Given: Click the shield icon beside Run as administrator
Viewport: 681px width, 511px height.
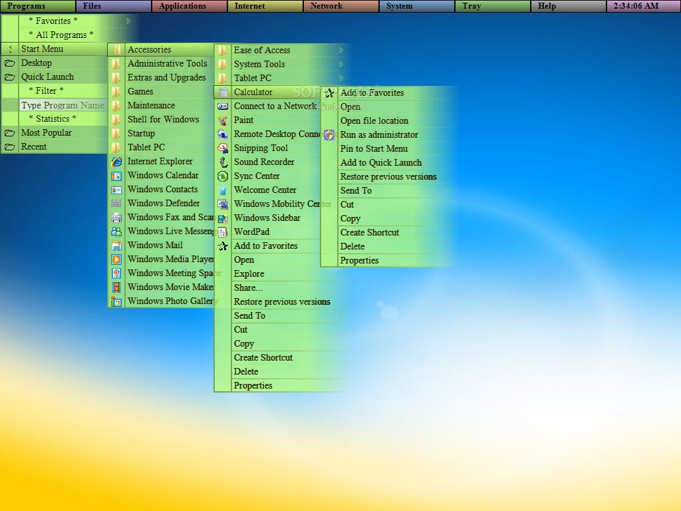Looking at the screenshot, I should click(x=330, y=134).
